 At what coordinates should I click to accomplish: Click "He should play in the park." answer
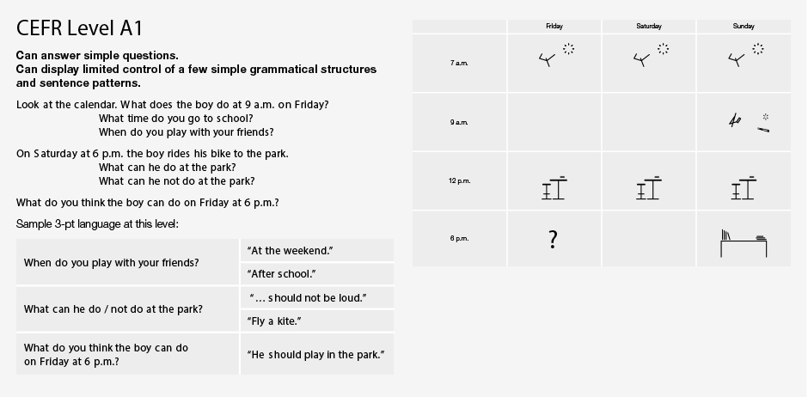(315, 355)
